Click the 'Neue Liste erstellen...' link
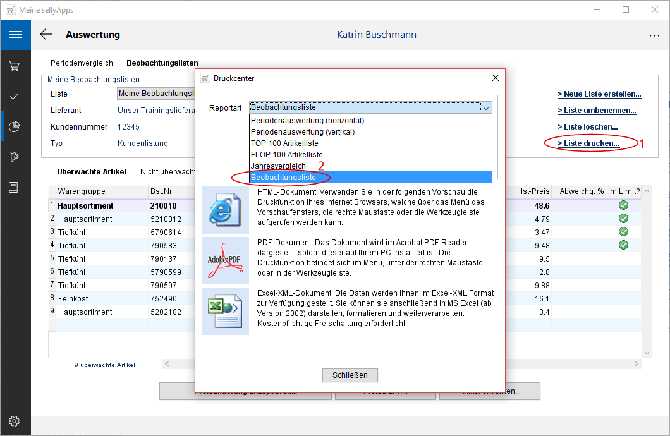This screenshot has width=670, height=436. click(x=599, y=94)
